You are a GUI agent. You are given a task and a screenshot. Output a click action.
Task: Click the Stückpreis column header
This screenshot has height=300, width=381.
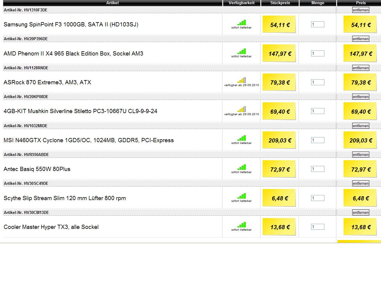pyautogui.click(x=280, y=3)
